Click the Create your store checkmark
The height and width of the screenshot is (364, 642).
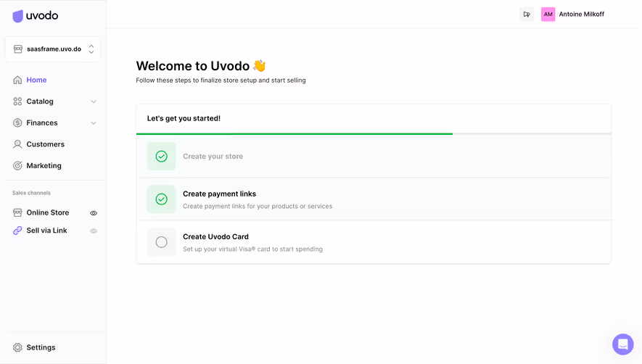161,157
